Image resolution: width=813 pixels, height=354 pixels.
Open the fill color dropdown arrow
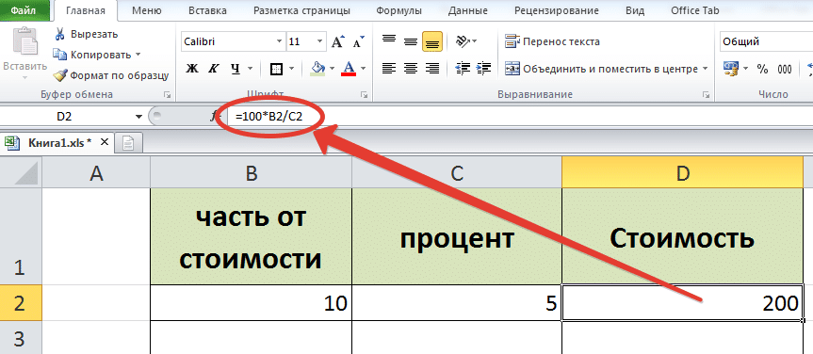point(332,68)
